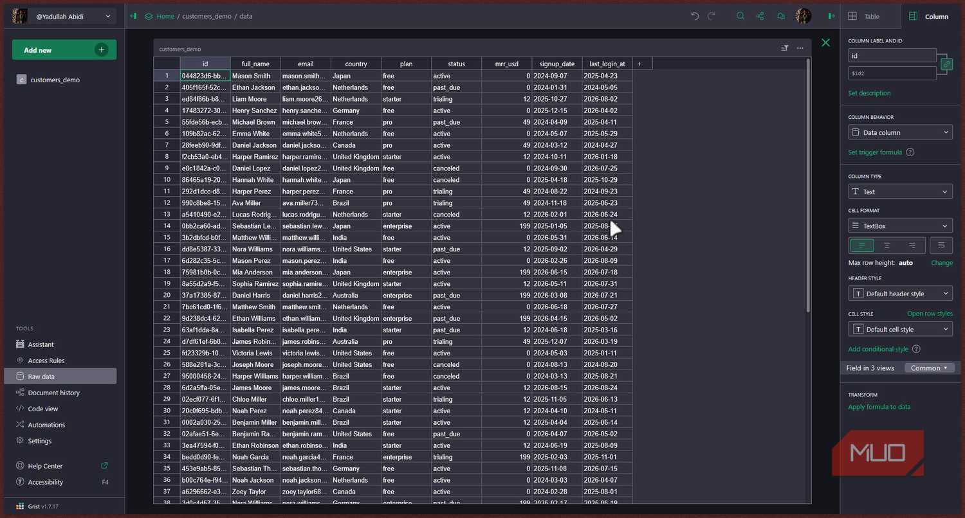This screenshot has height=518, width=965.
Task: Switch to the Table tab
Action: pos(870,17)
